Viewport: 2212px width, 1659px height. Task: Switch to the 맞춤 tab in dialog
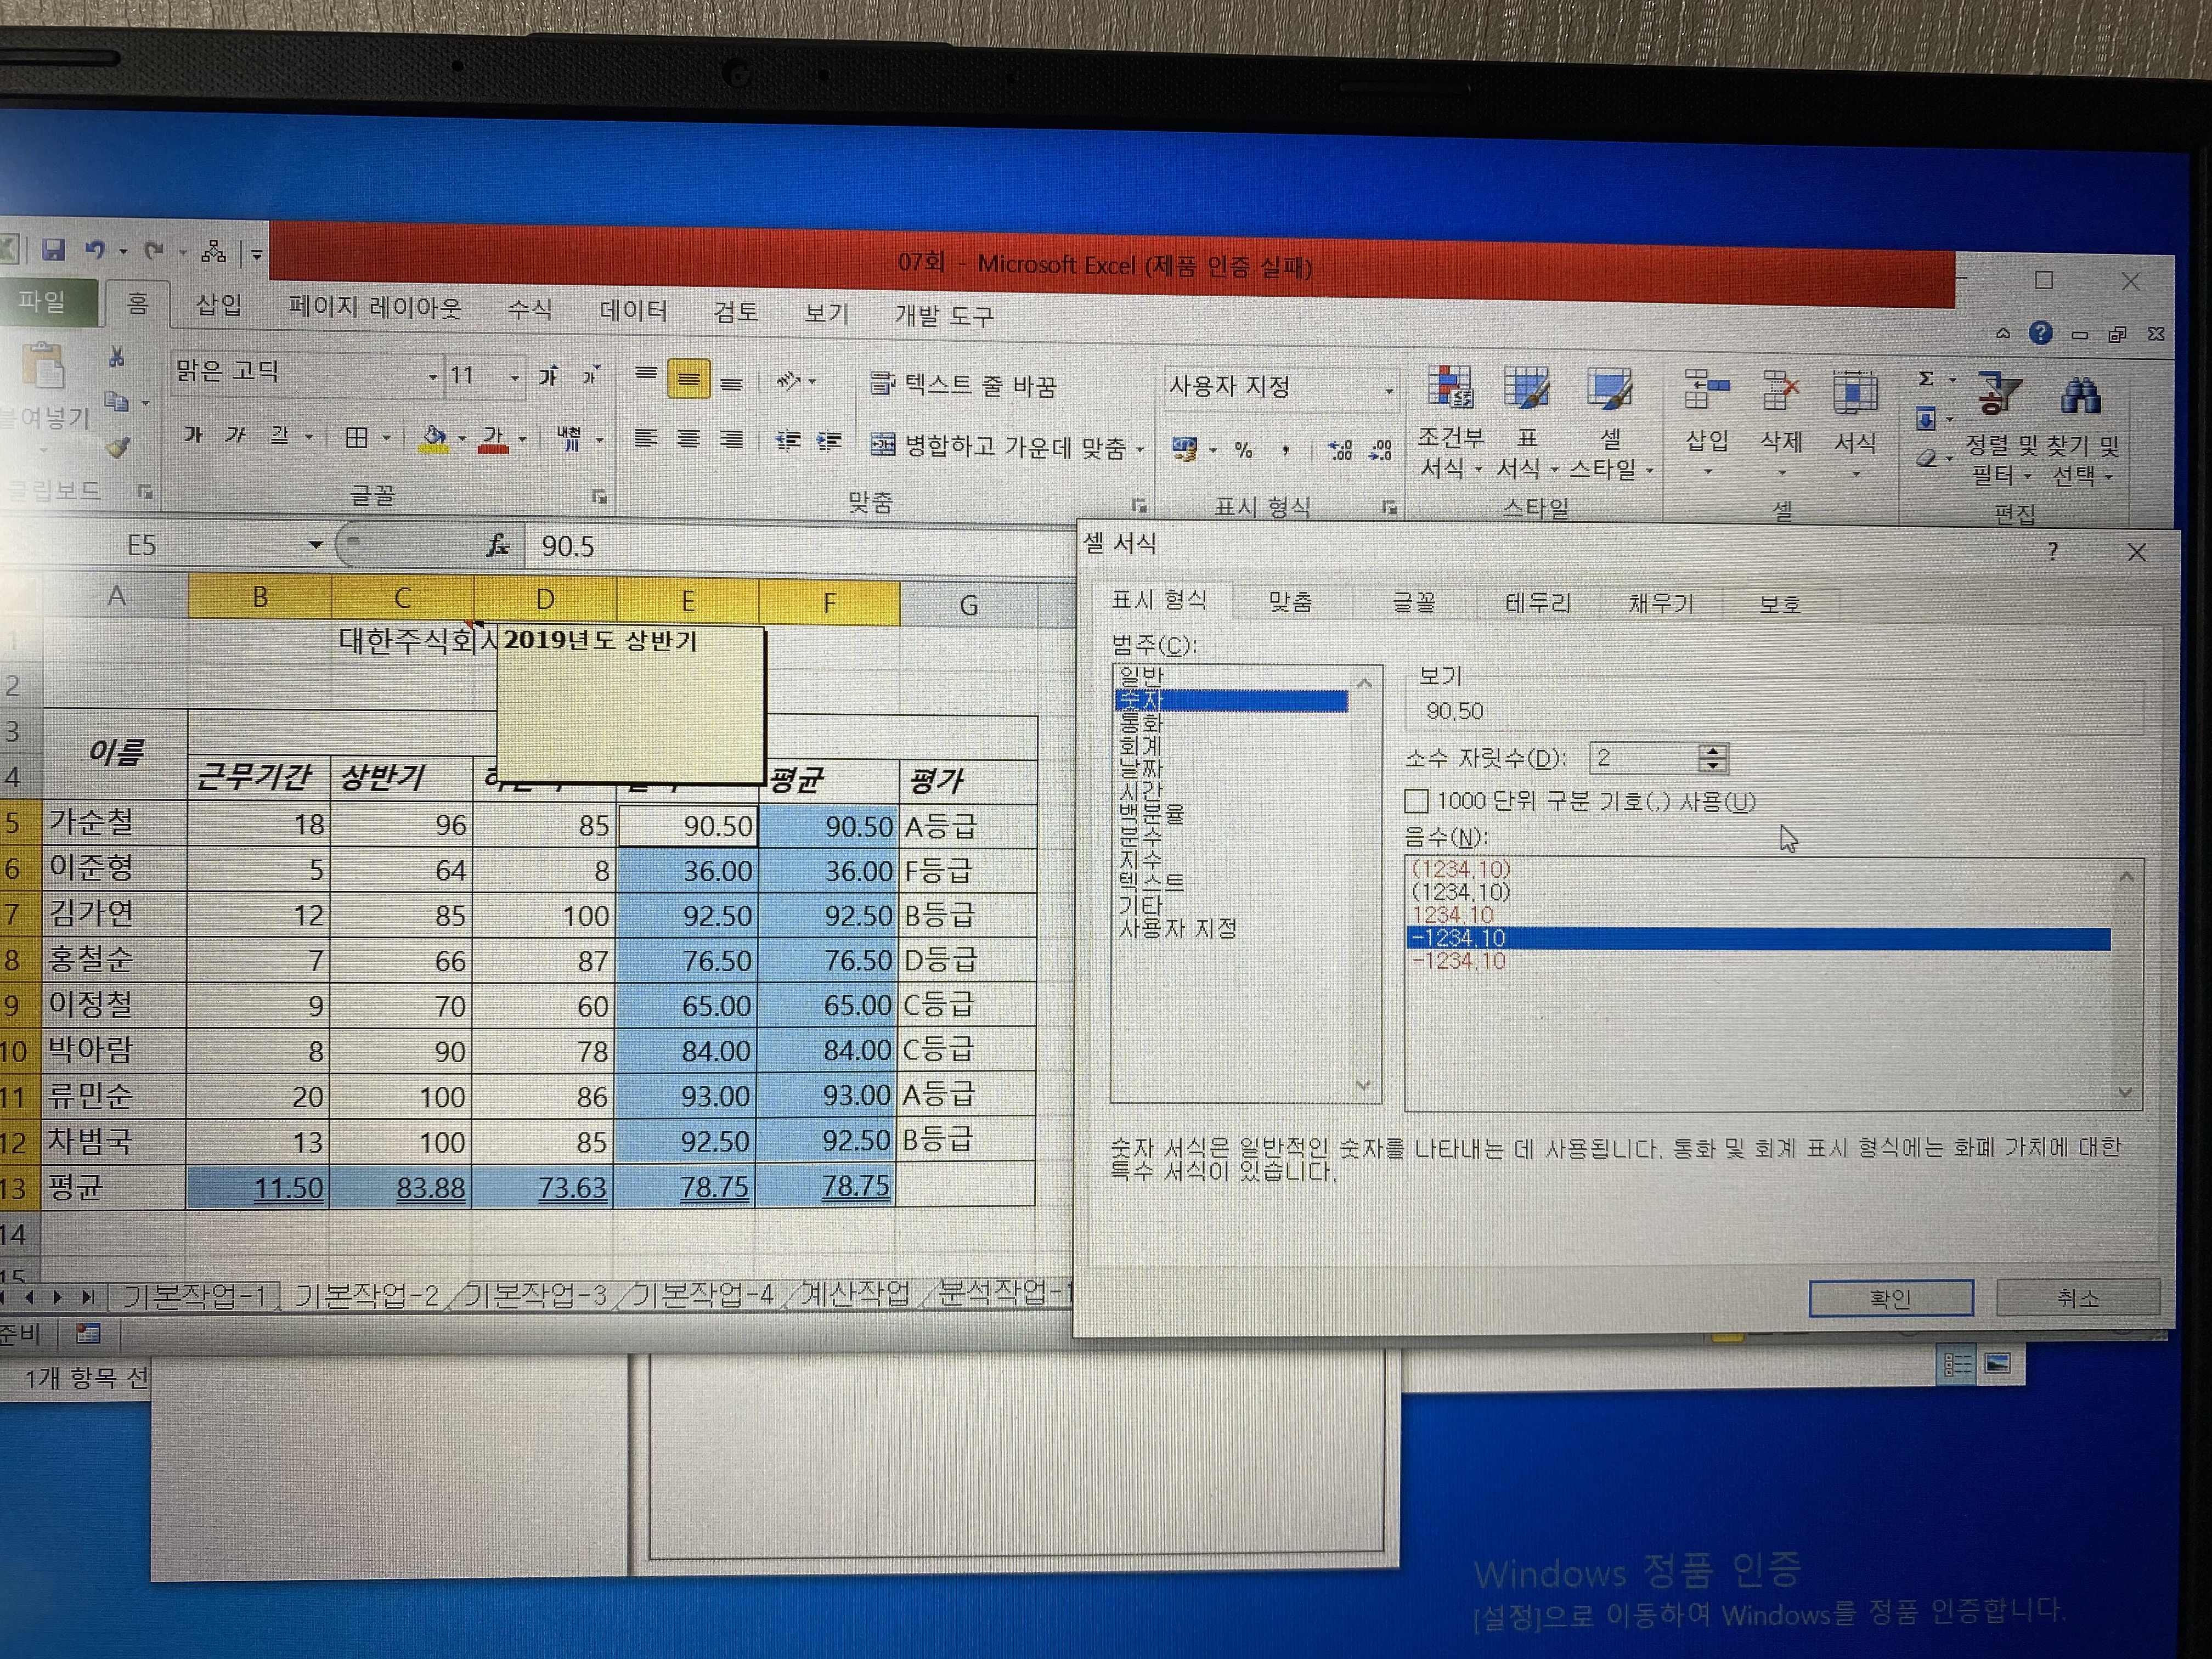(x=1290, y=601)
